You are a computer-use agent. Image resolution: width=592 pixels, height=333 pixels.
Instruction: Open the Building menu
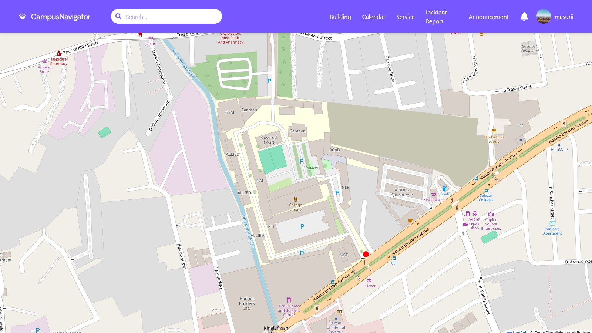340,17
